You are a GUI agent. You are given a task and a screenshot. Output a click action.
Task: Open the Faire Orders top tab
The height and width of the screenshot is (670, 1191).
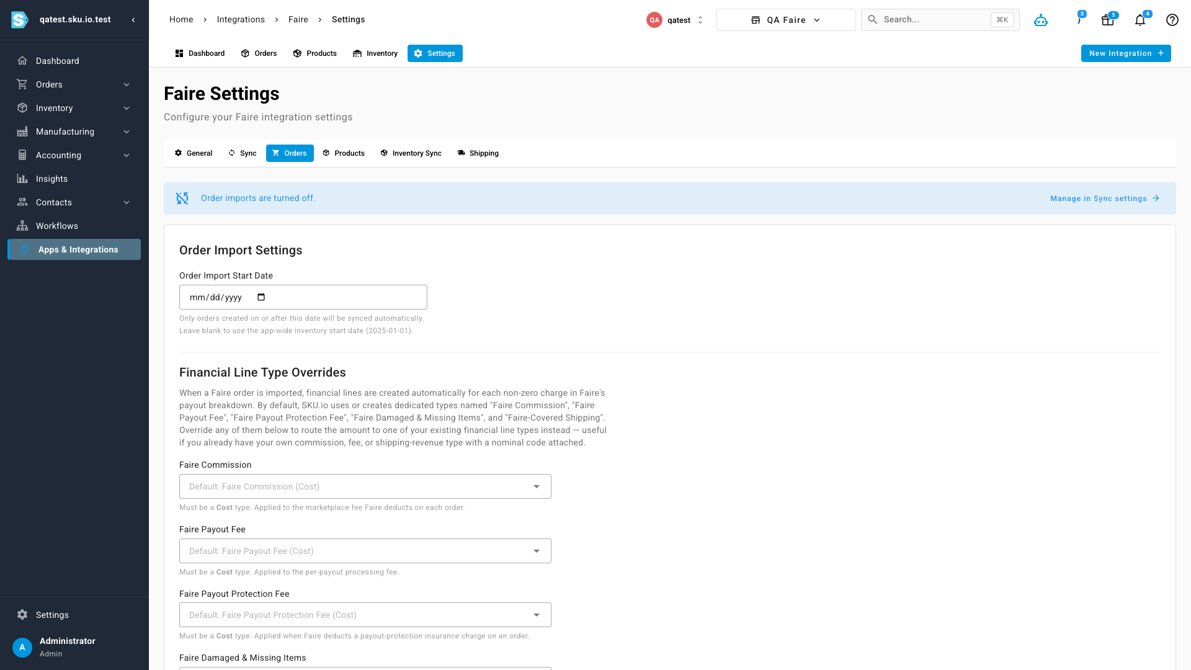coord(259,53)
